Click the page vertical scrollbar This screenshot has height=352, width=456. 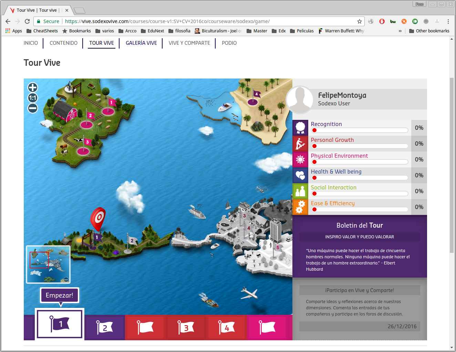point(452,165)
